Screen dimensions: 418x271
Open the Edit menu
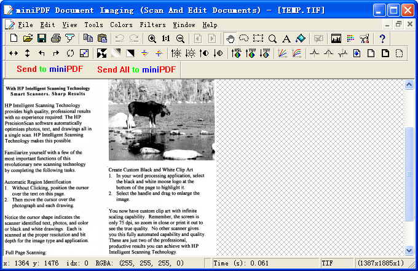tap(48, 25)
